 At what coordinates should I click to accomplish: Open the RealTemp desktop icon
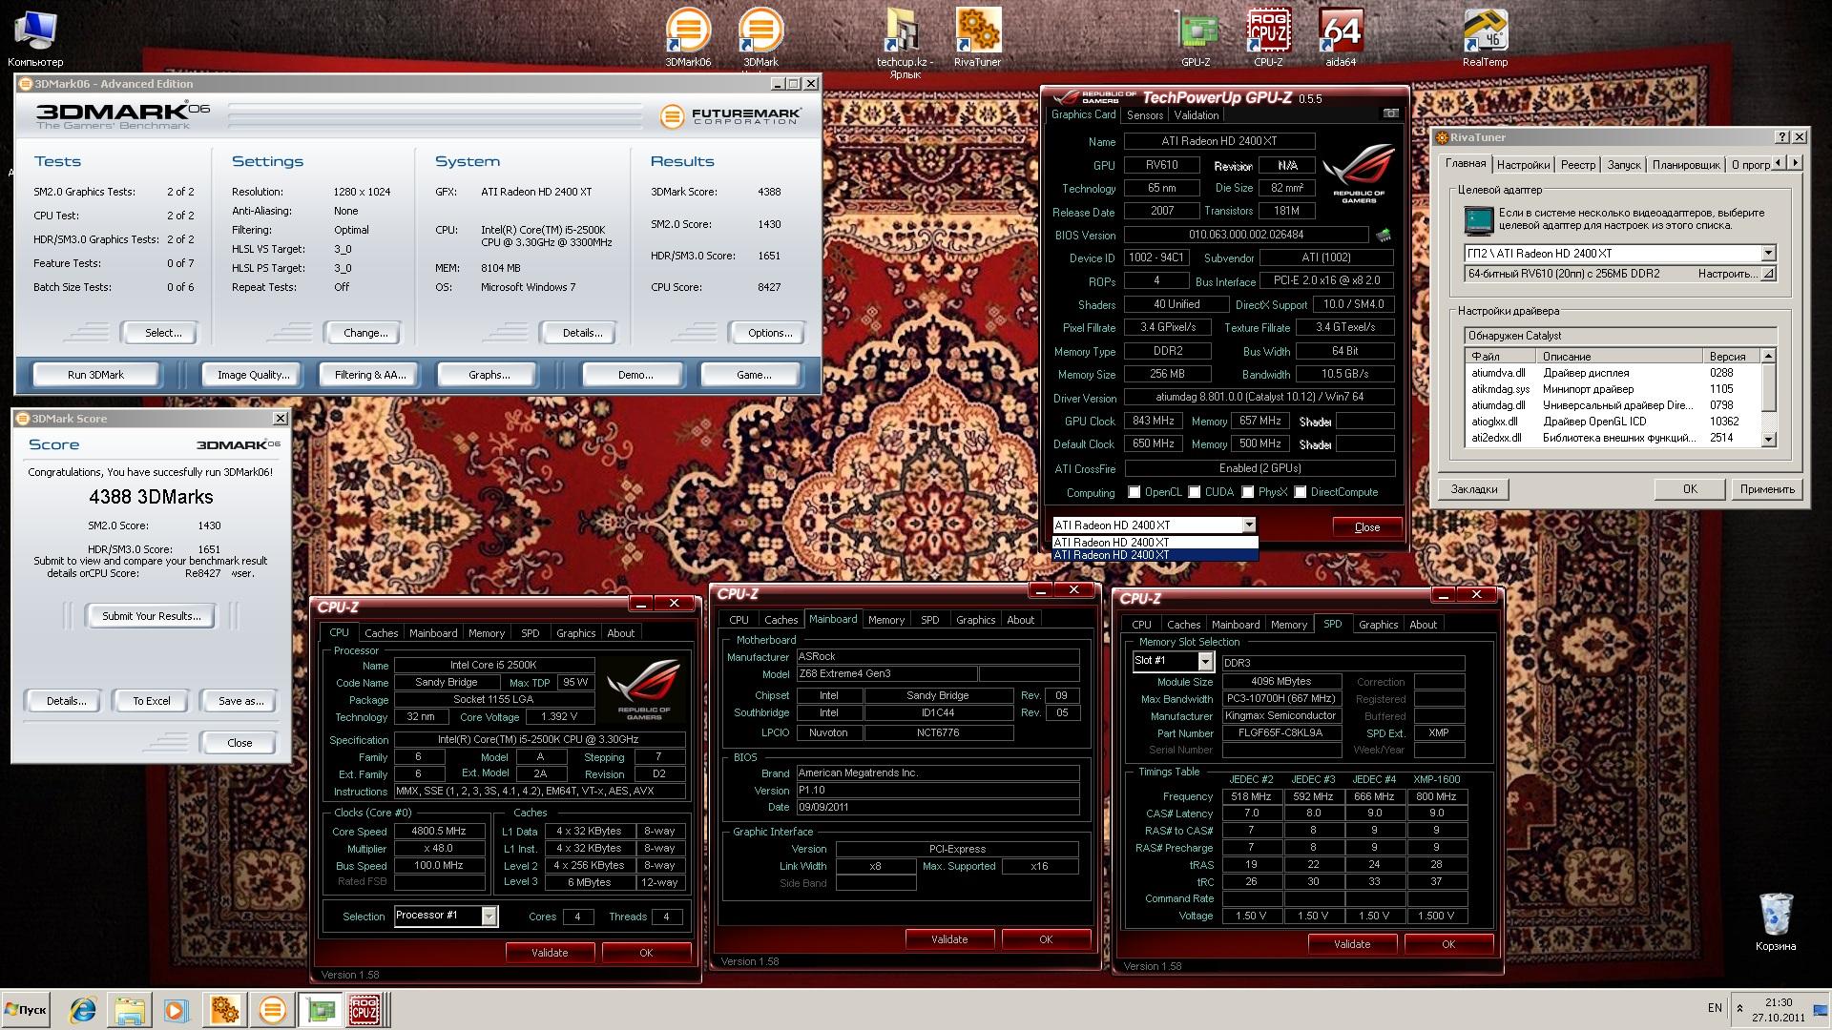1485,36
